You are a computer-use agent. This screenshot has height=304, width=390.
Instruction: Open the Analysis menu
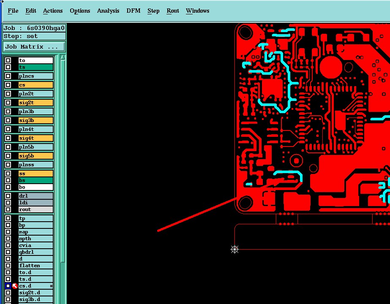(108, 11)
